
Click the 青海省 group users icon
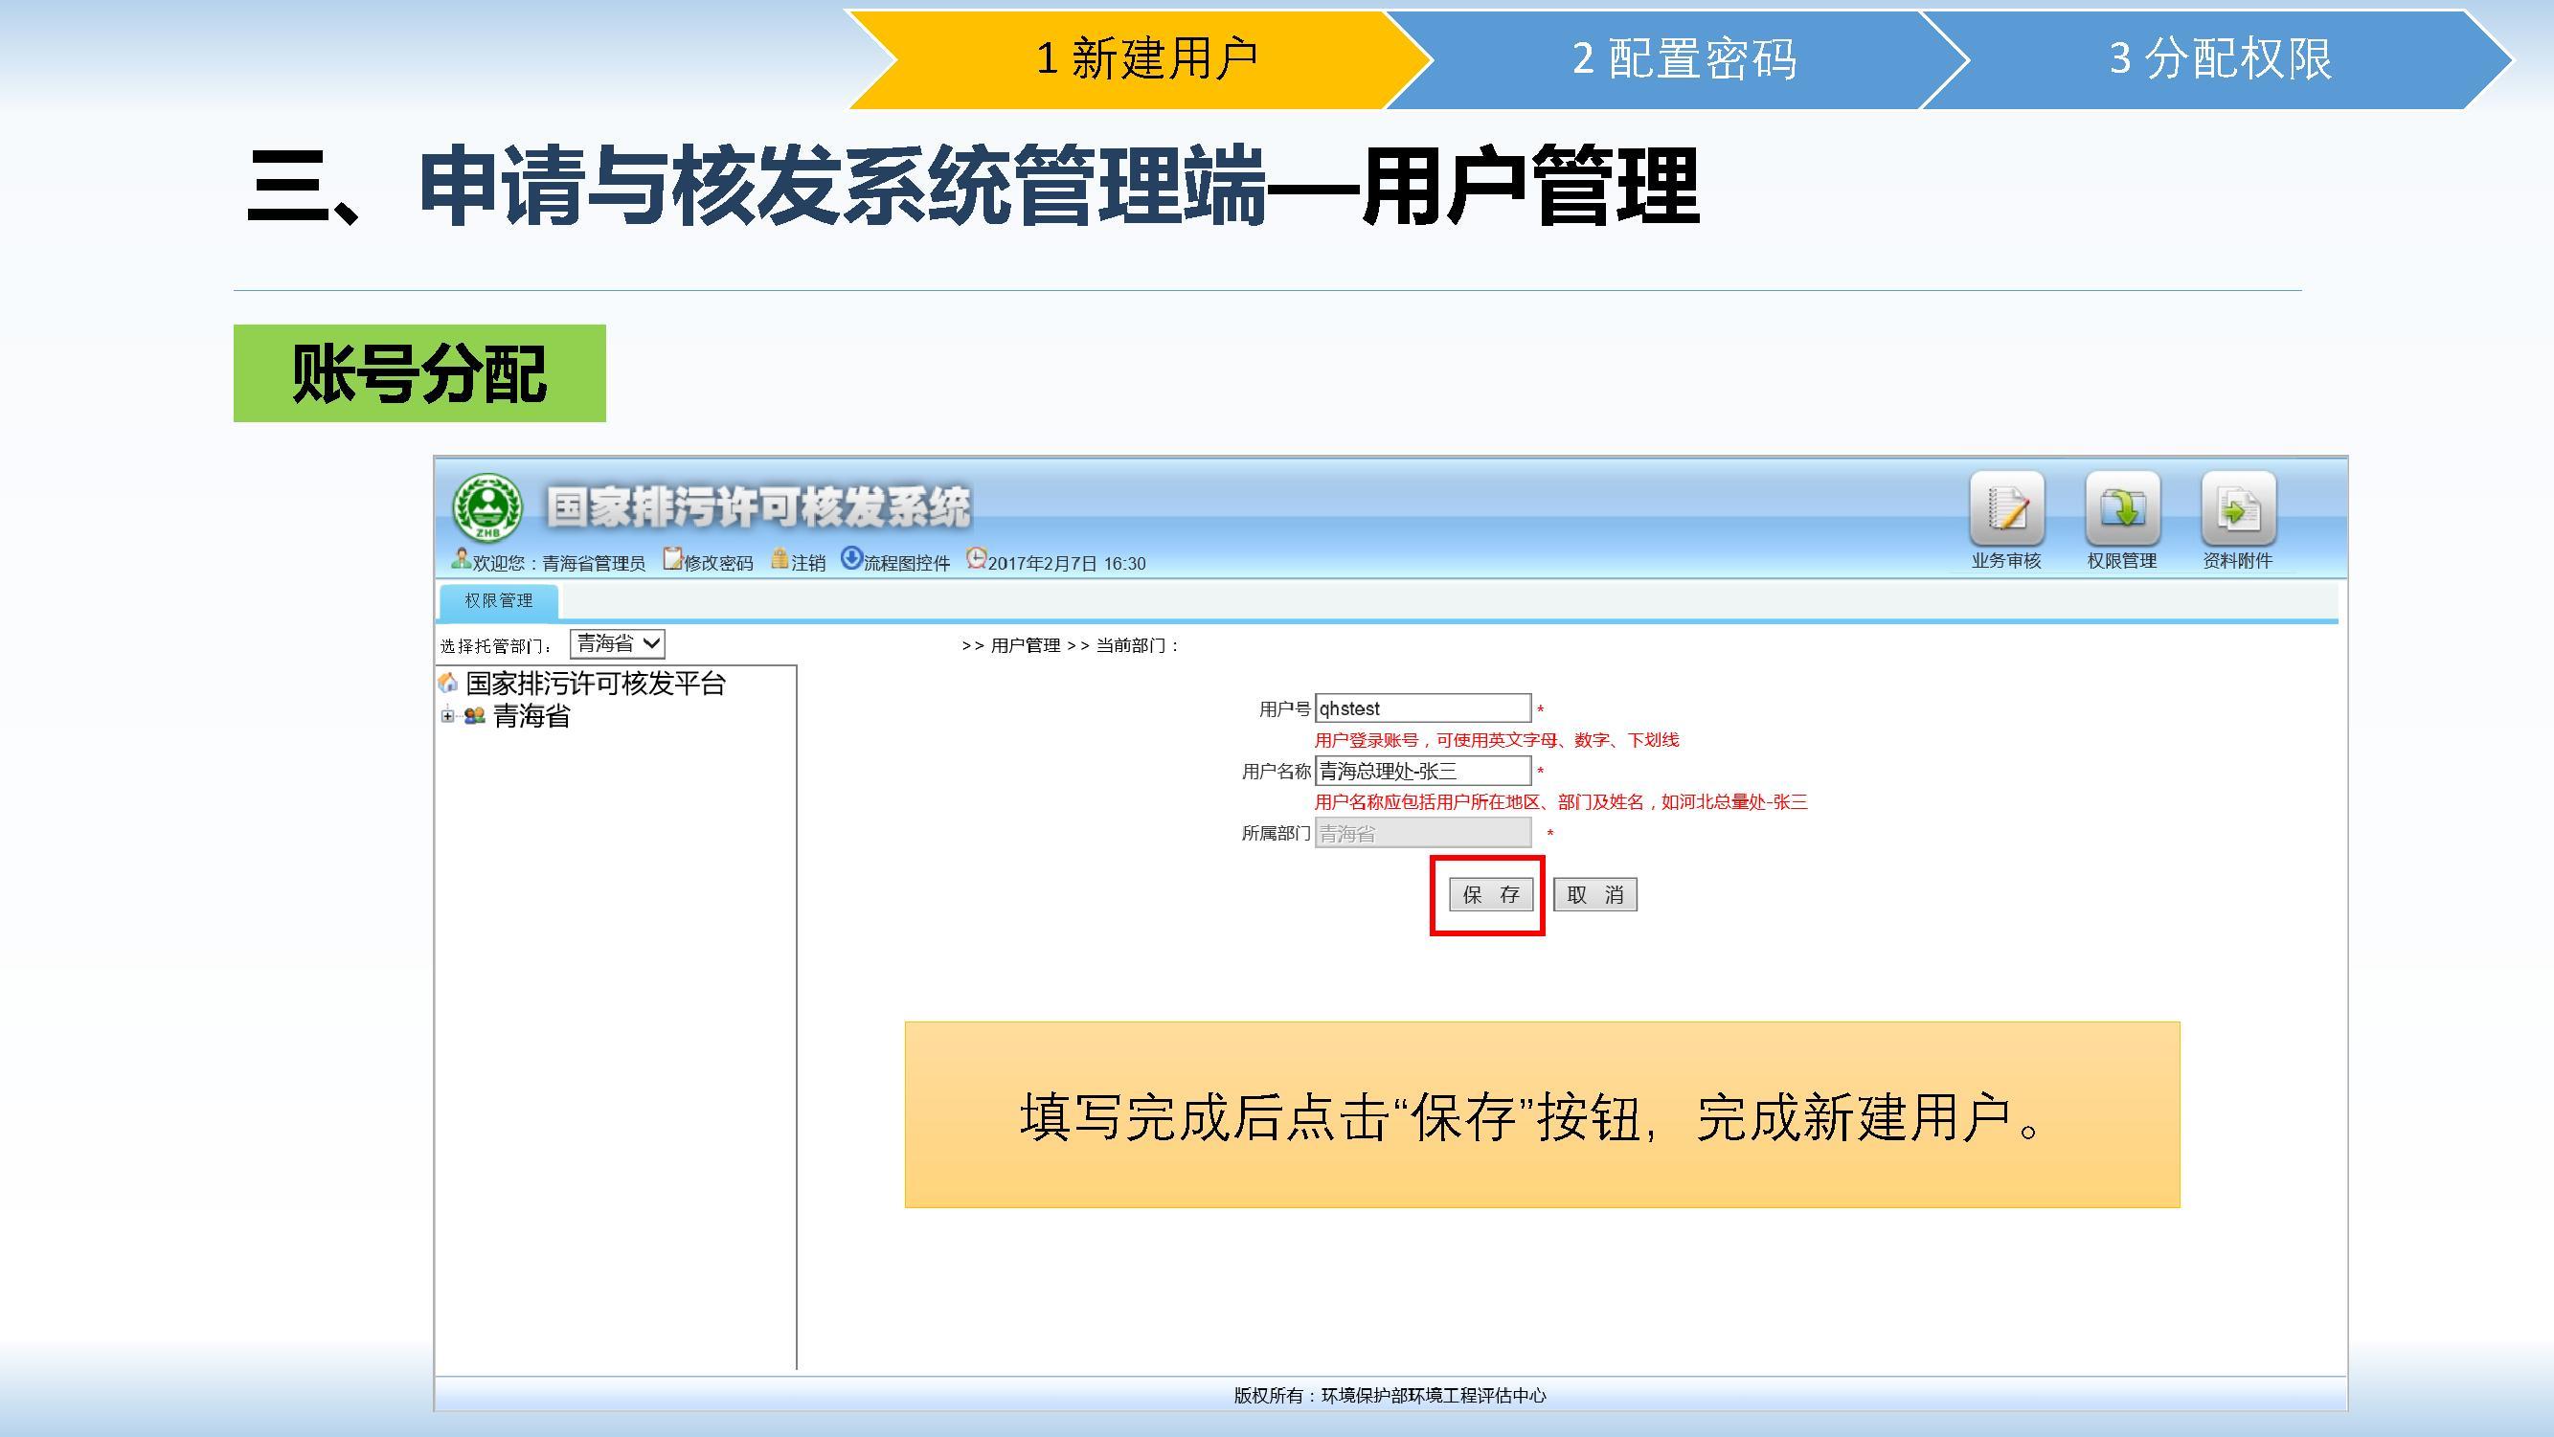coord(475,715)
